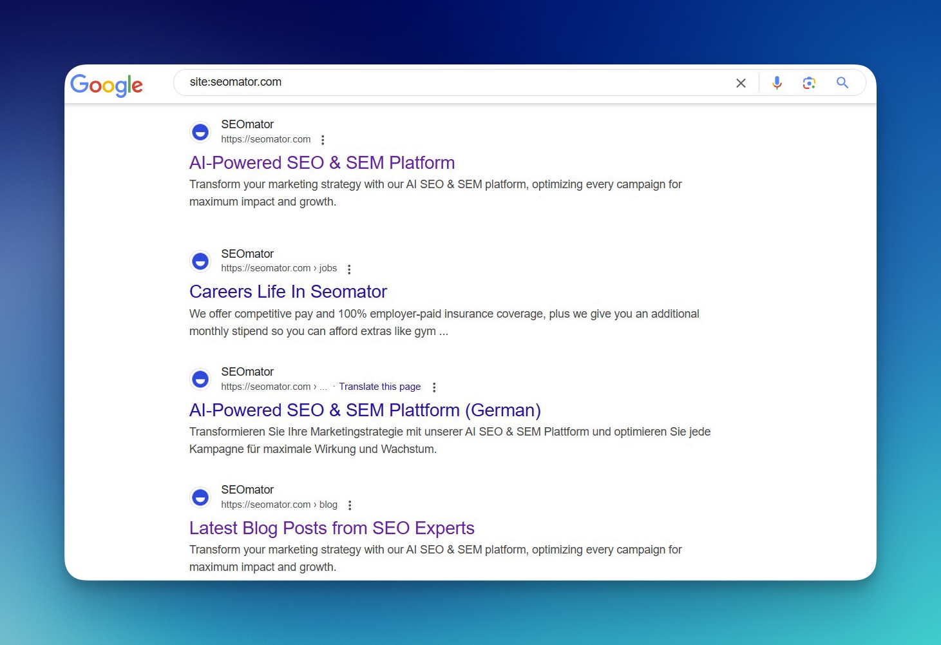Screen dimensions: 941x645
Task: Open Latest Blog Posts from SEO Experts
Action: click(332, 528)
